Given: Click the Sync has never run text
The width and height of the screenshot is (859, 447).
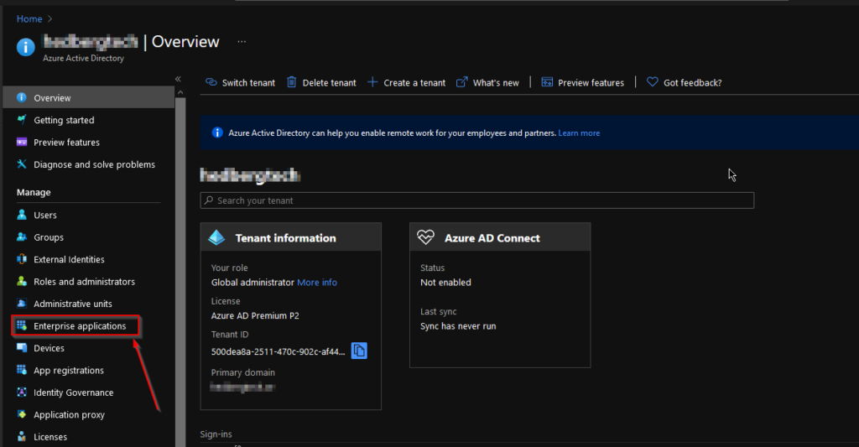Looking at the screenshot, I should tap(458, 326).
